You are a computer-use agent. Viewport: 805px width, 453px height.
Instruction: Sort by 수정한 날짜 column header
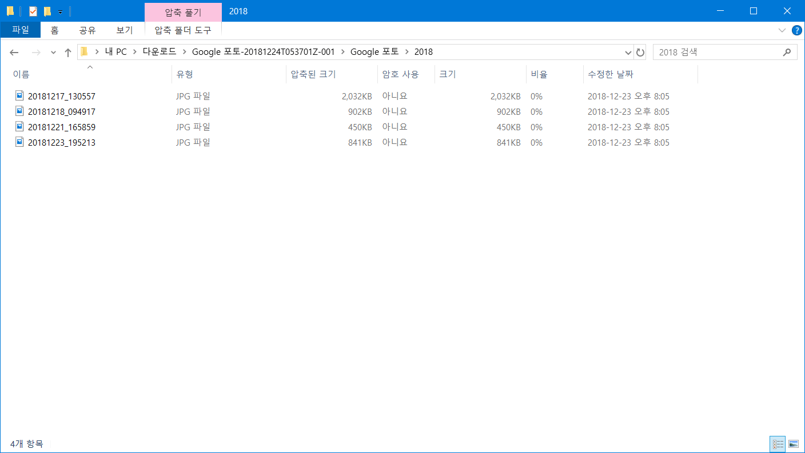point(611,74)
